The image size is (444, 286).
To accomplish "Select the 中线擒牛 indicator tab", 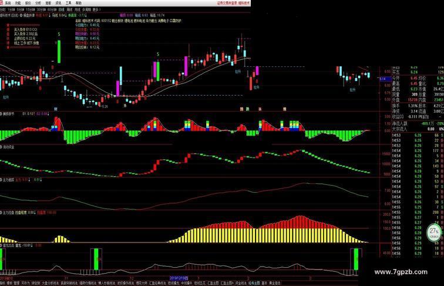I will coord(186,283).
